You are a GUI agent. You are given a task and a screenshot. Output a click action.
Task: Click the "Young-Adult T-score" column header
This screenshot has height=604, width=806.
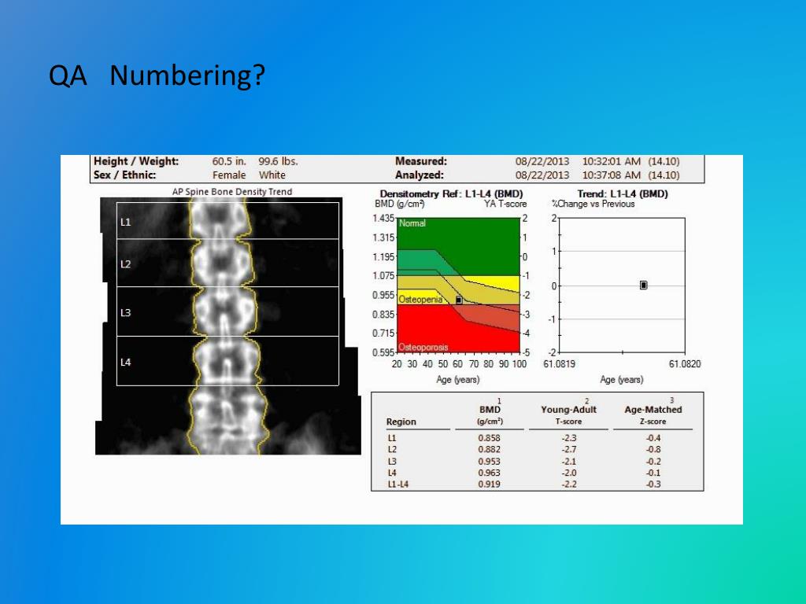pyautogui.click(x=568, y=415)
